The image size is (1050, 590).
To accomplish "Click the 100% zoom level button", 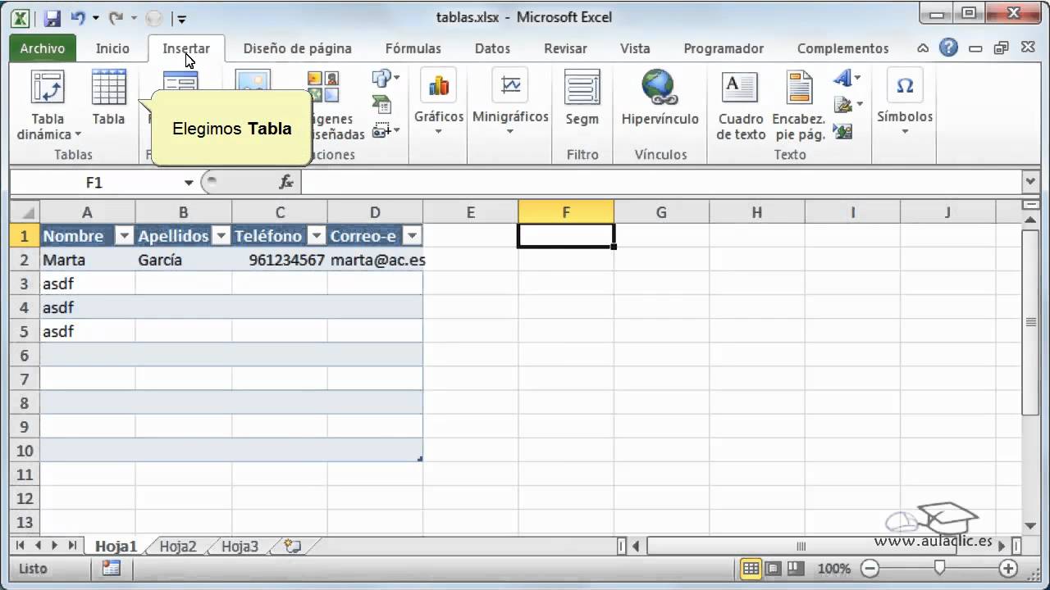I will pyautogui.click(x=833, y=568).
